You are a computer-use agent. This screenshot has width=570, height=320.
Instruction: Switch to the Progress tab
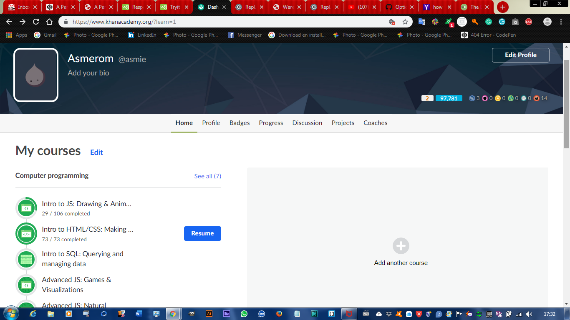click(271, 123)
